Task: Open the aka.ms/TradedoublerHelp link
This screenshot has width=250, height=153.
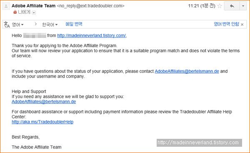Action: tap(42, 122)
